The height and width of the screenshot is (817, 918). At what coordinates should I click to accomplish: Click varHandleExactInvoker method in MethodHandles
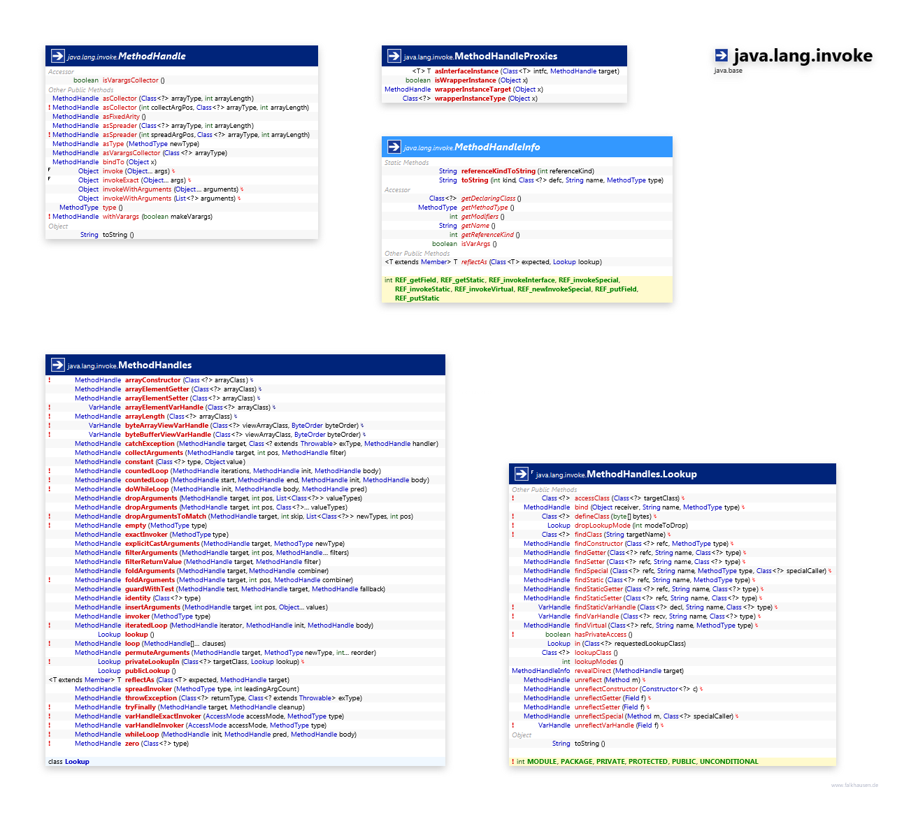coord(163,716)
